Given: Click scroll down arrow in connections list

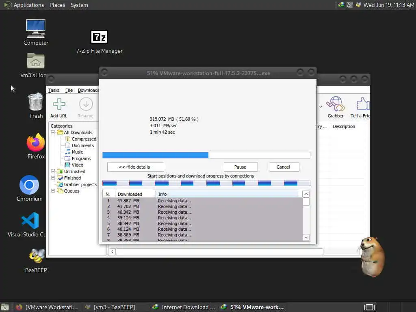Looking at the screenshot, I should click(306, 237).
